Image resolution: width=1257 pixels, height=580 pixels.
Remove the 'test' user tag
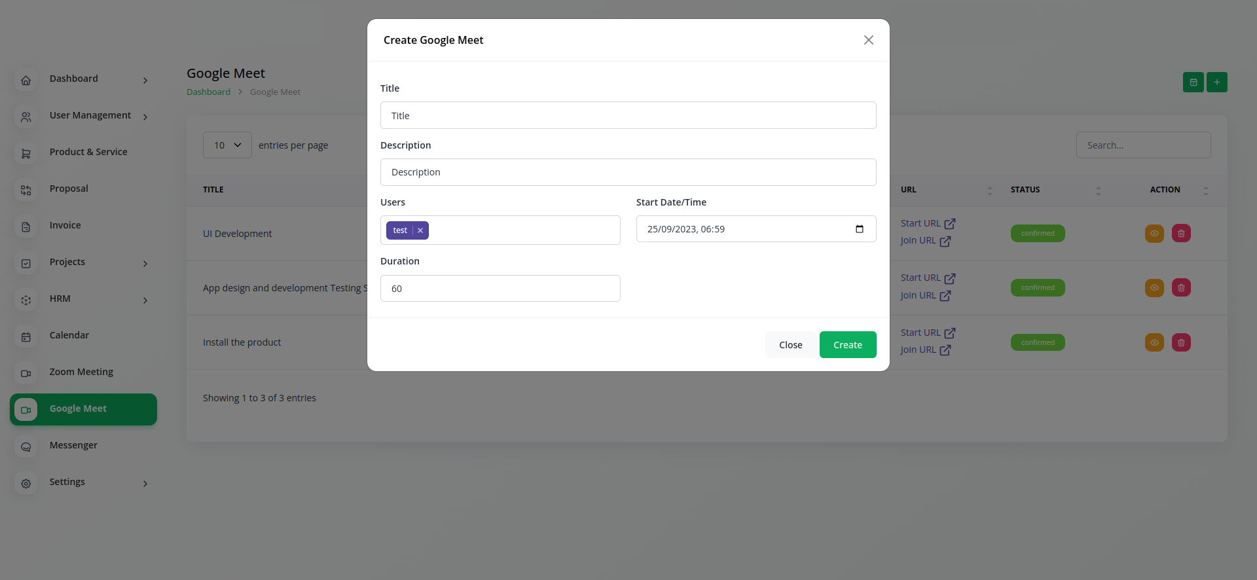point(420,230)
